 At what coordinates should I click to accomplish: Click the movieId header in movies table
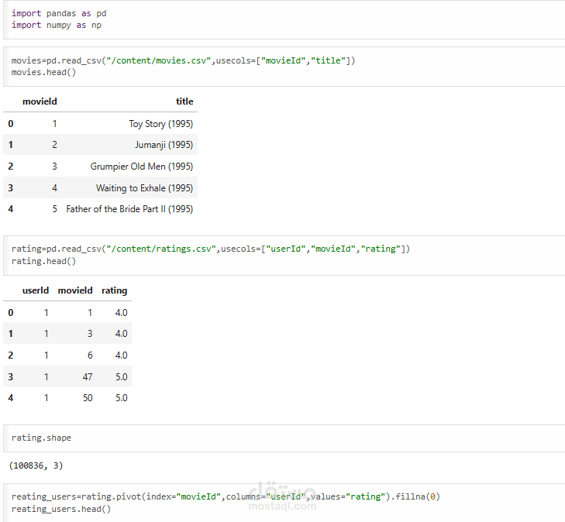[40, 101]
